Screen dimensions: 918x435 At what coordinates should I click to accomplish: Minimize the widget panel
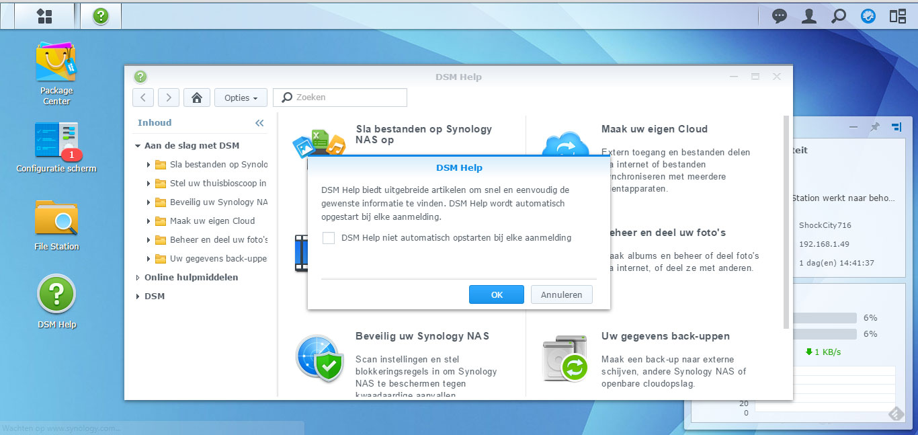pyautogui.click(x=853, y=126)
